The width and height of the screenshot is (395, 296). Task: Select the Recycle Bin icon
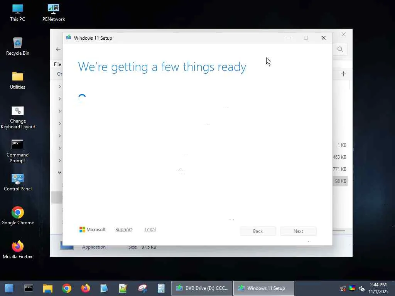point(18,47)
